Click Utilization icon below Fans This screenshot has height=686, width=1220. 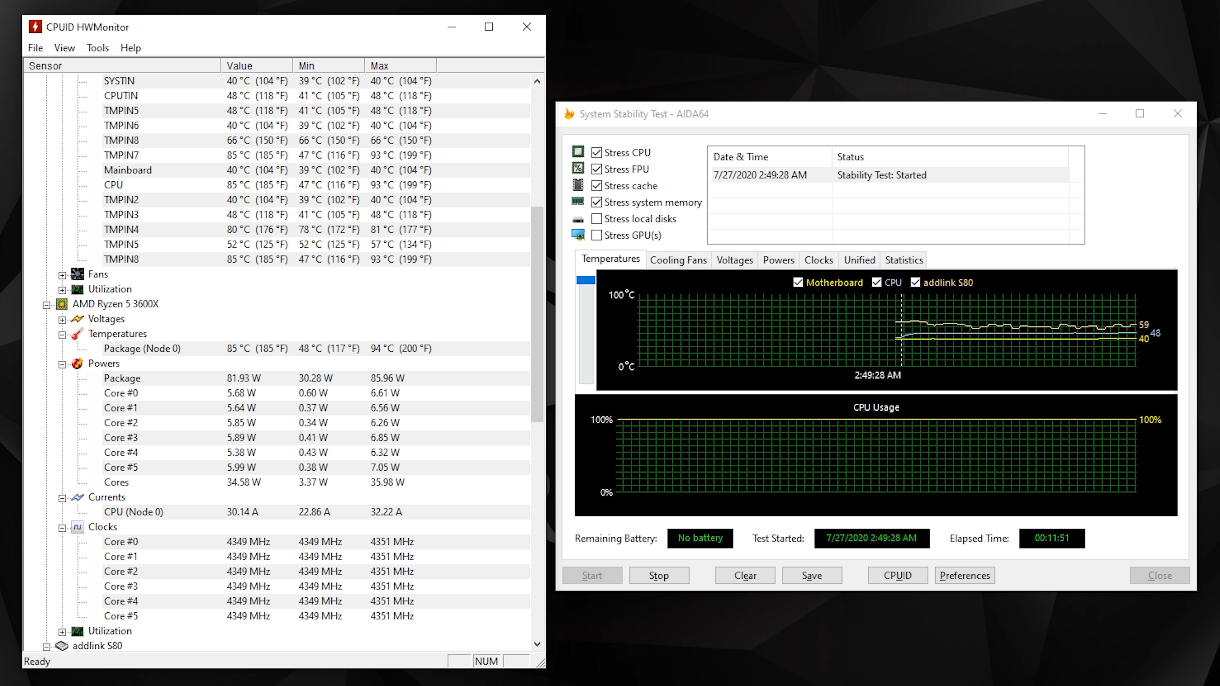pyautogui.click(x=77, y=289)
